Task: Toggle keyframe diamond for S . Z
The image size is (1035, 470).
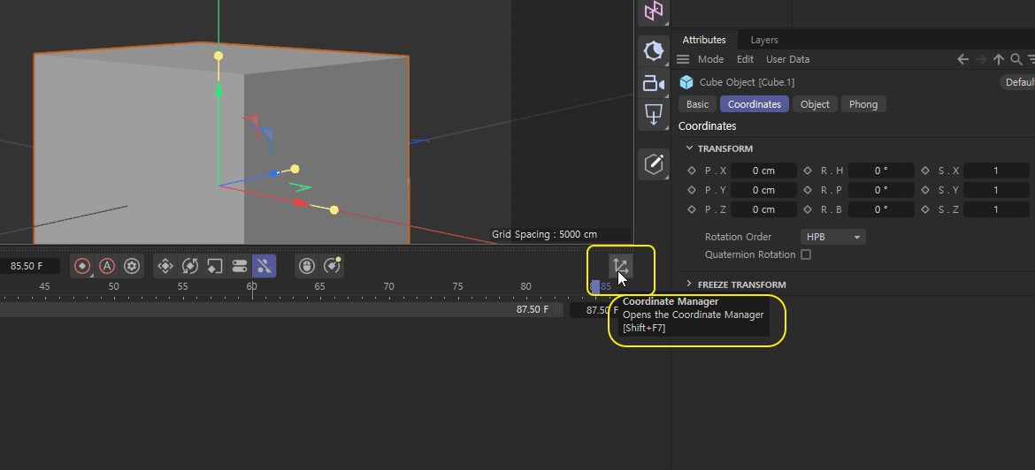Action: [925, 209]
